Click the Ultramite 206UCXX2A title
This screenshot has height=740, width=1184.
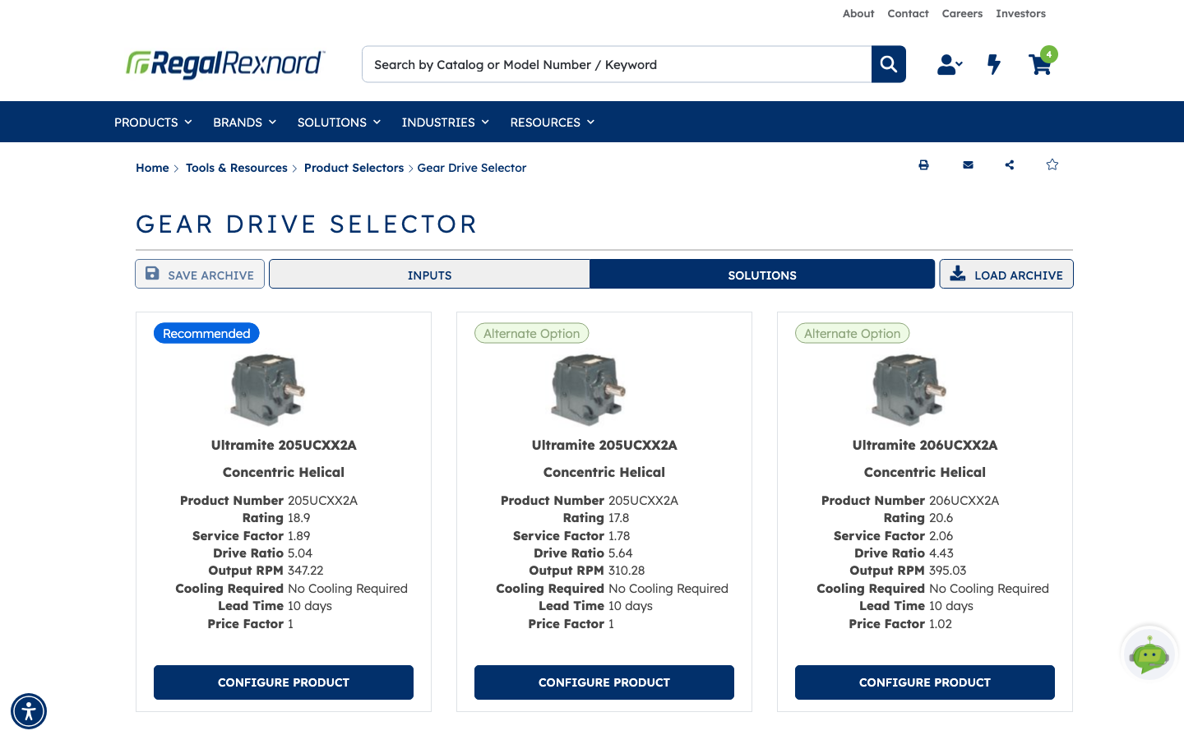coord(925,445)
